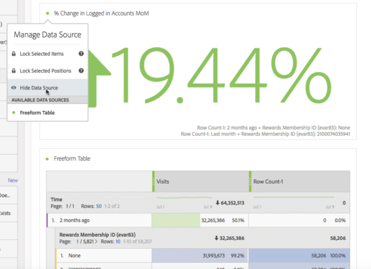Click the lock icon beside Lock Selected Items
The width and height of the screenshot is (371, 269).
coord(13,54)
